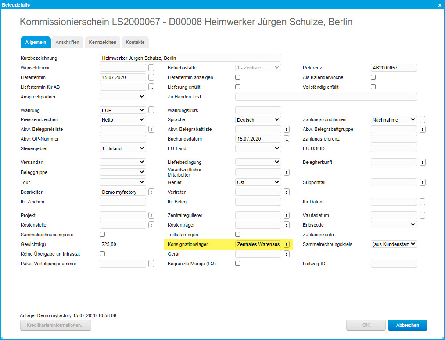Switch to the Anschriften tab
This screenshot has width=445, height=340.
pyautogui.click(x=67, y=42)
